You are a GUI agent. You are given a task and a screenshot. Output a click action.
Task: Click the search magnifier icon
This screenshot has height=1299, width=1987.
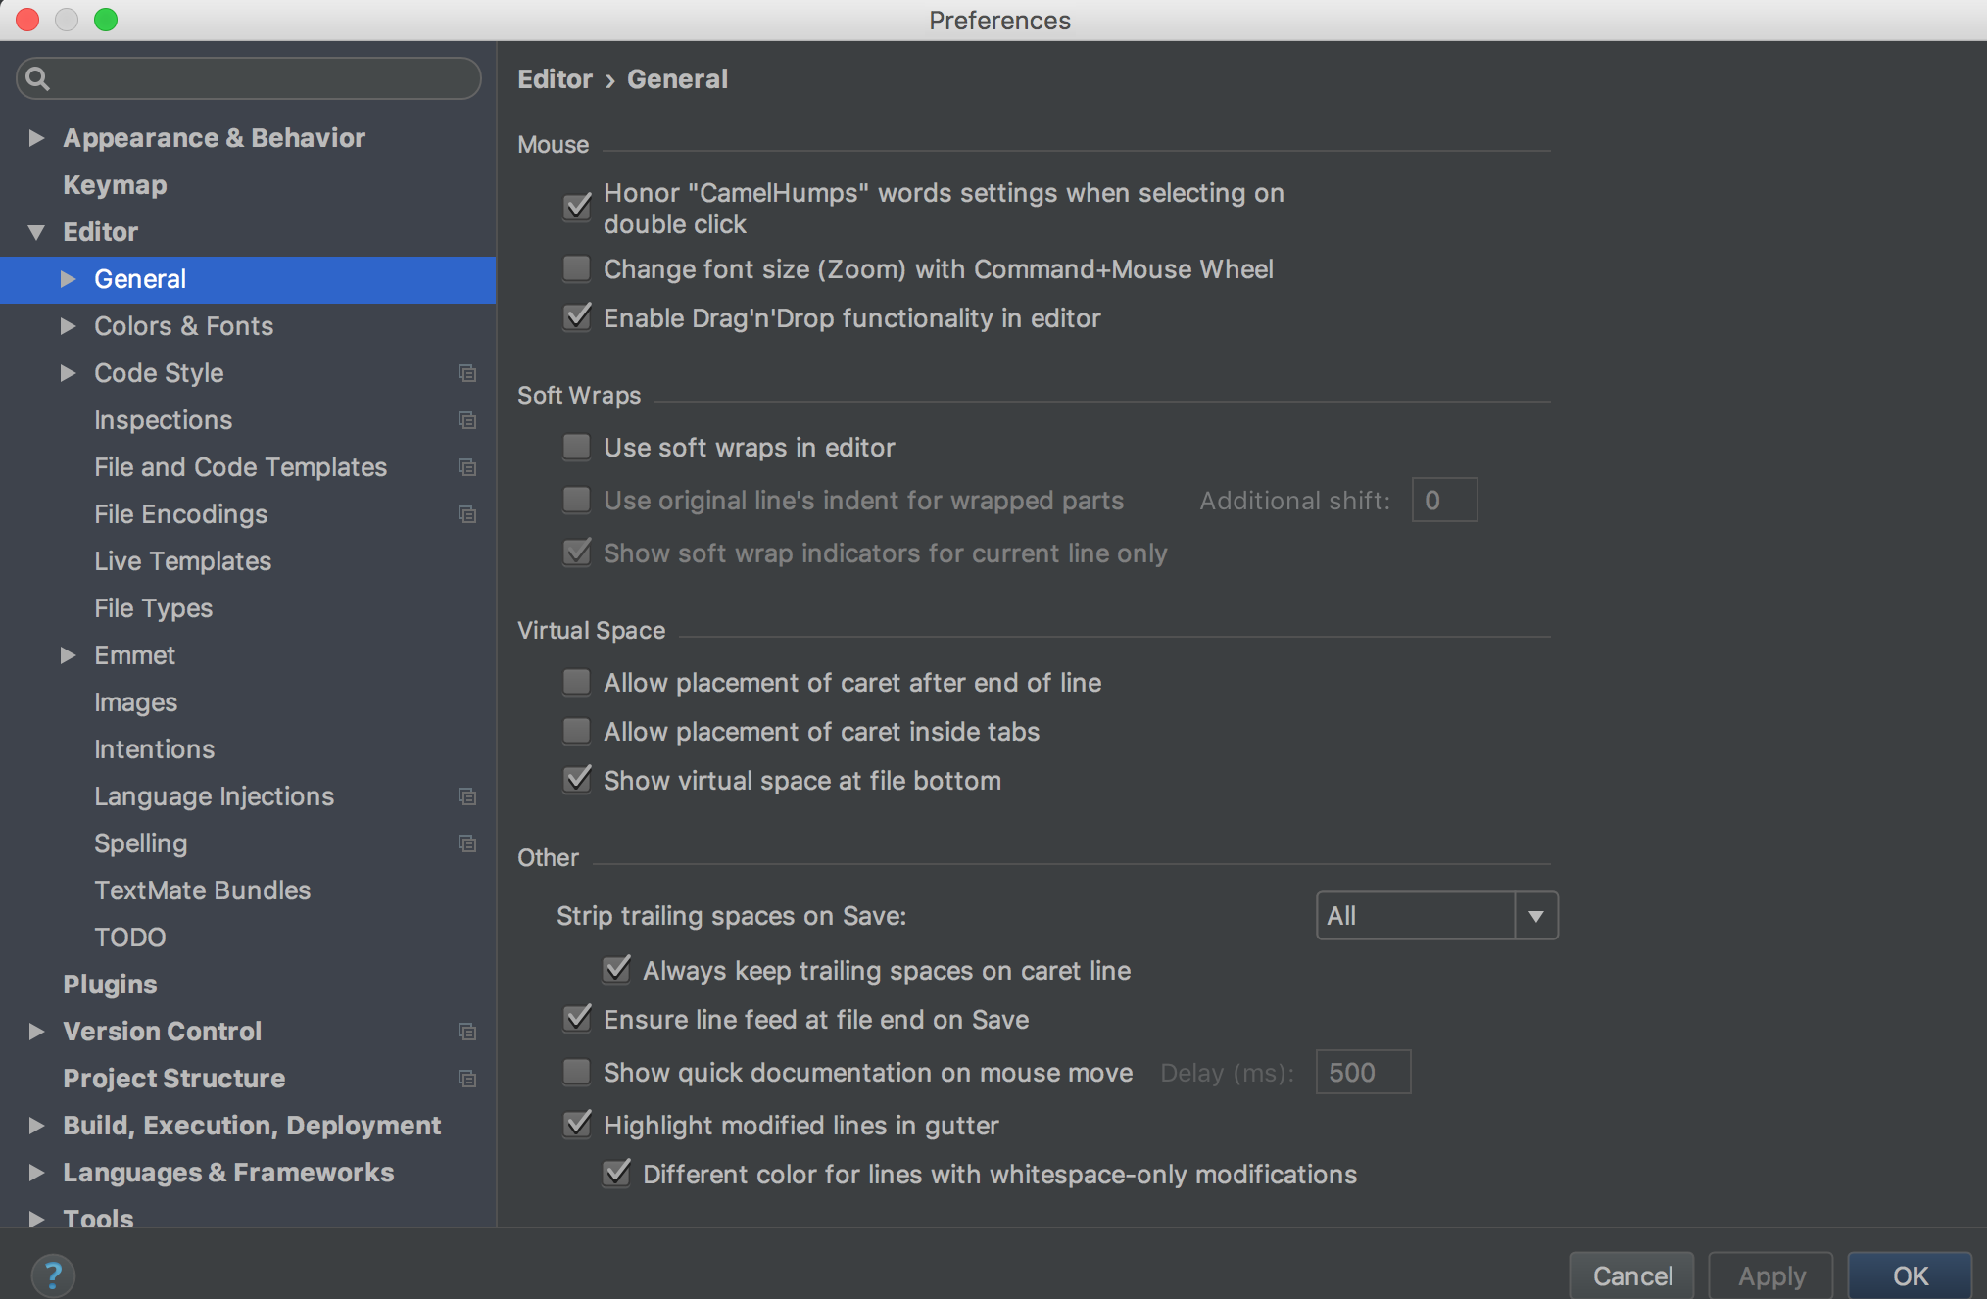point(37,78)
